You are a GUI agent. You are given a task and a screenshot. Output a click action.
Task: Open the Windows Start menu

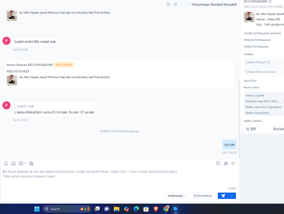point(37,209)
